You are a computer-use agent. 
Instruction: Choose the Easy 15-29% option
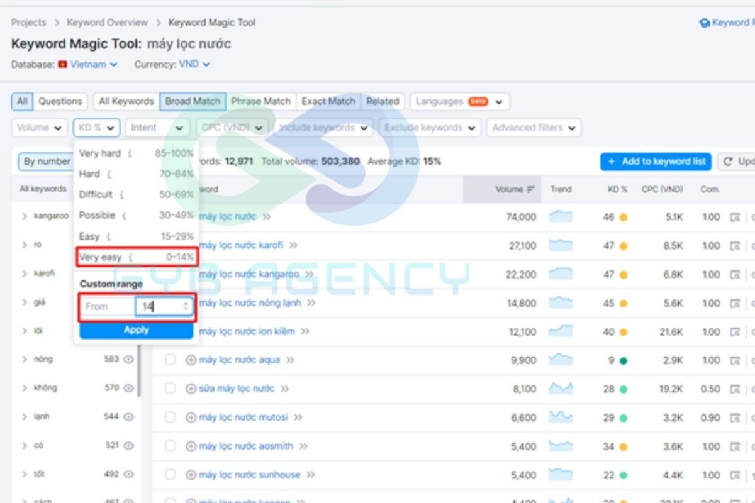point(136,236)
